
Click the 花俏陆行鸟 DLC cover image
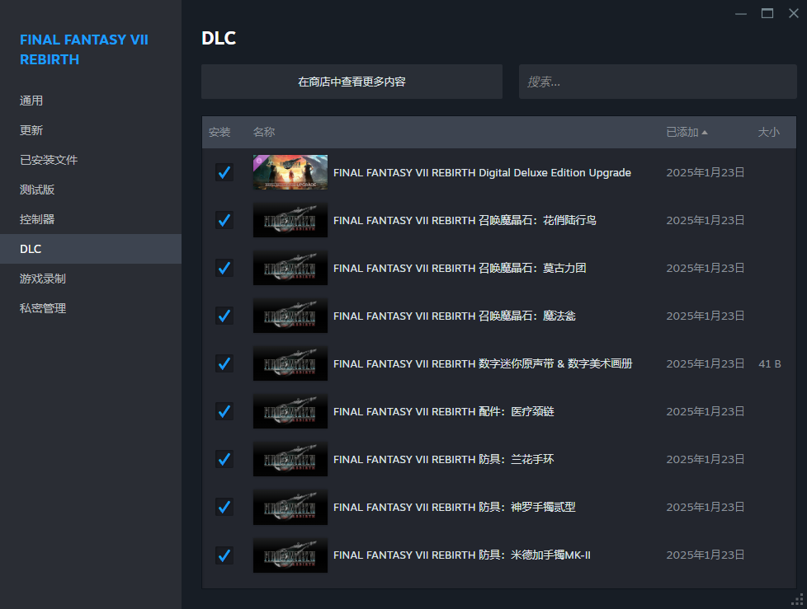[290, 220]
